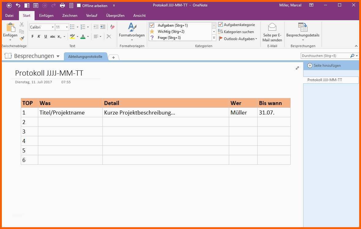Click the print preview page icon
Viewport: 361px width, 229px height.
[71, 6]
